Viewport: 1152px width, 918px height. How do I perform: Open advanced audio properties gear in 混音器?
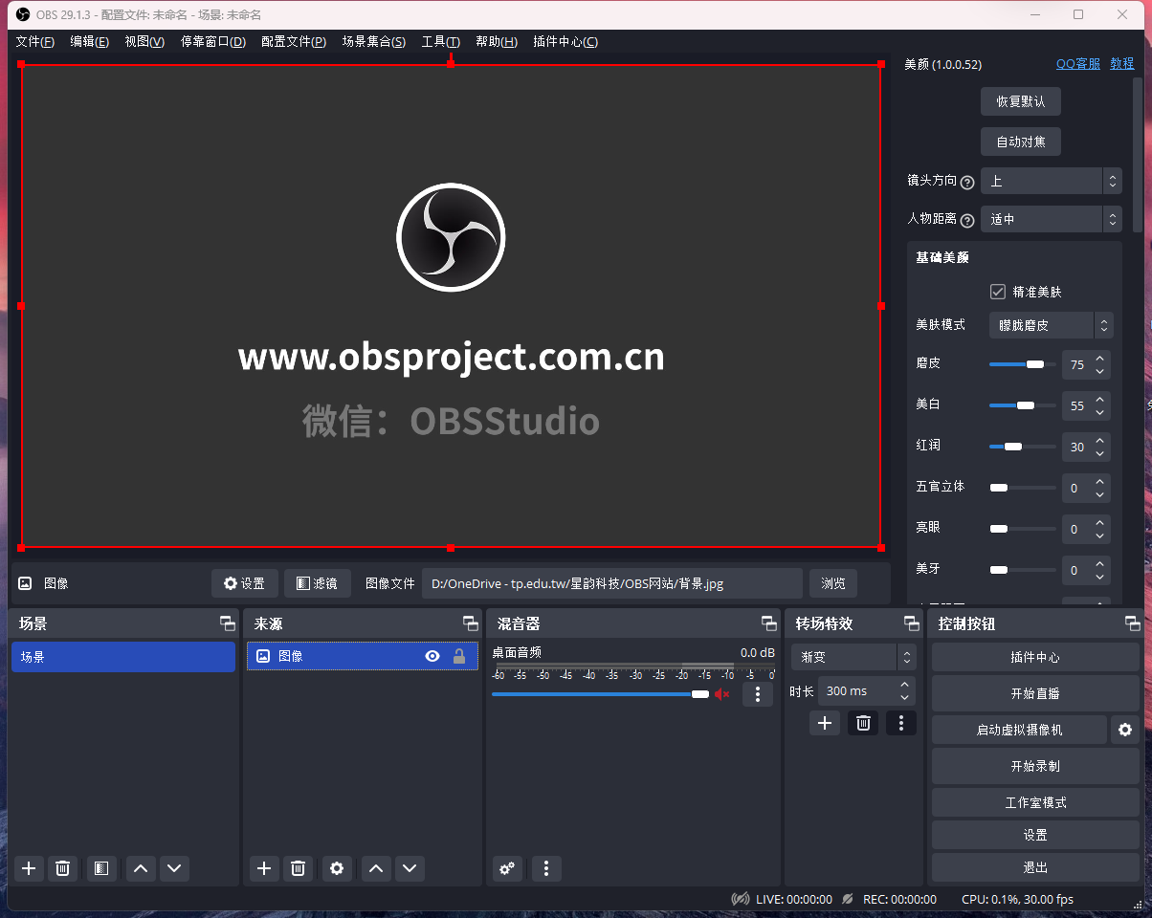pos(507,868)
